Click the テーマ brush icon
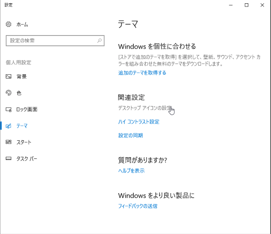The image size is (271, 234). pos(8,126)
